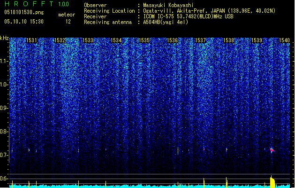Click the Observer field label
The width and height of the screenshot is (295, 188).
[95, 5]
